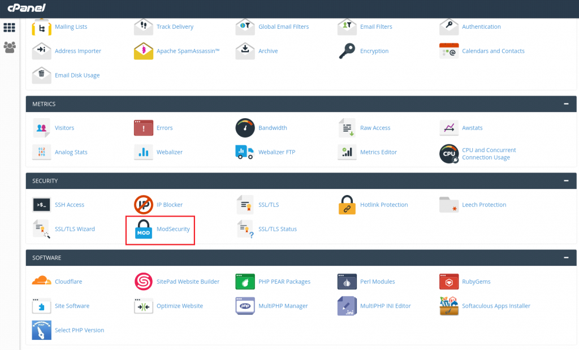Screen dimensions: 579x350
Task: Click the Webalizer bar chart icon
Action: click(143, 152)
